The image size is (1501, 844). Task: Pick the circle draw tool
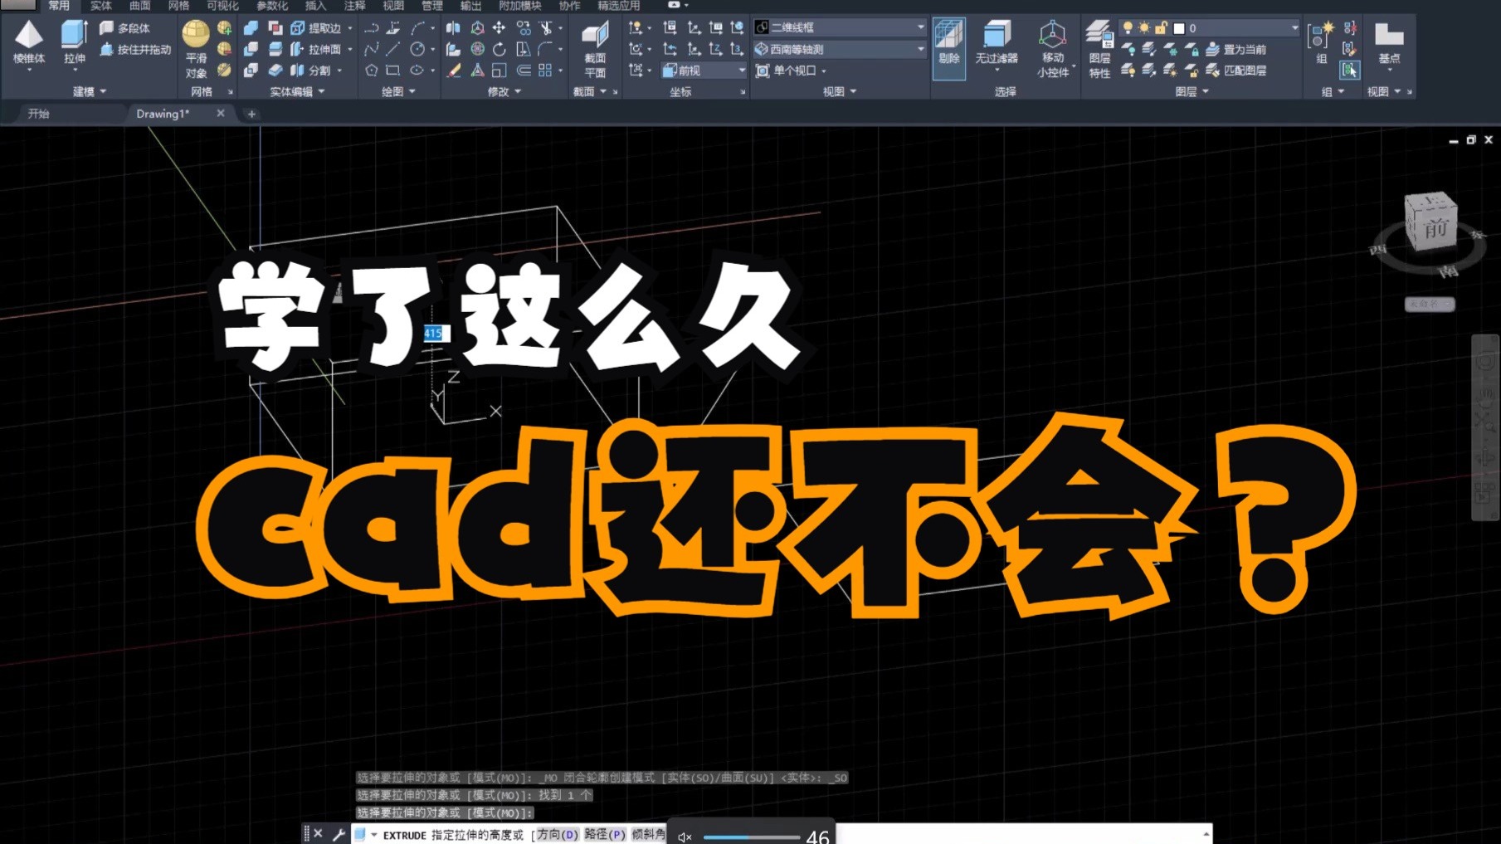point(417,50)
